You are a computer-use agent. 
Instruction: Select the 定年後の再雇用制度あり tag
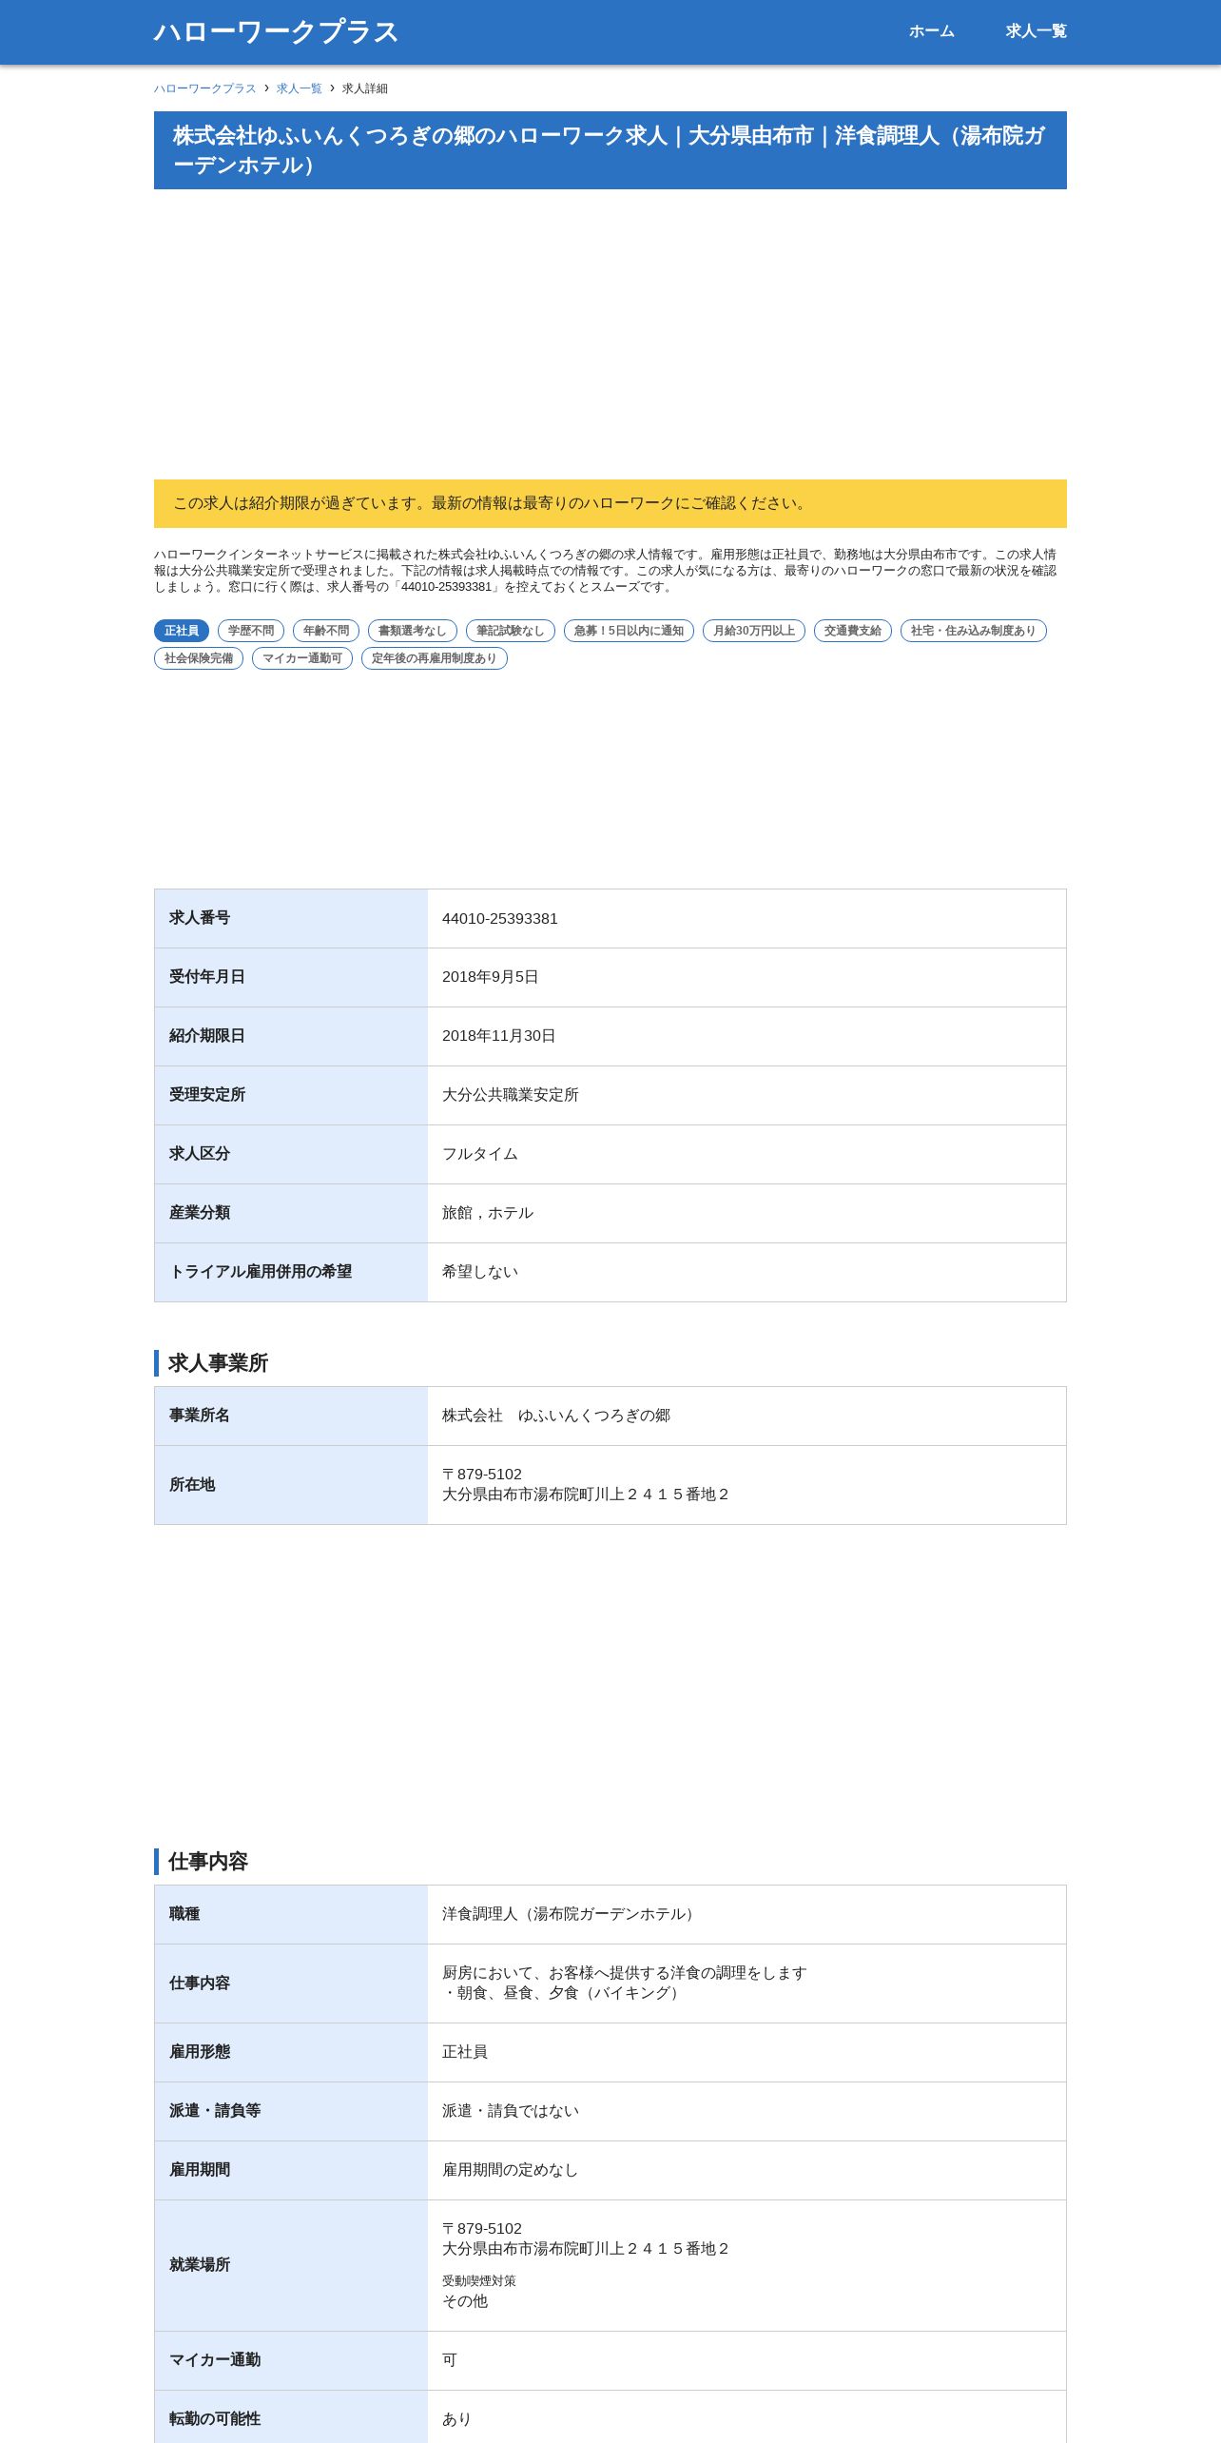tap(435, 658)
